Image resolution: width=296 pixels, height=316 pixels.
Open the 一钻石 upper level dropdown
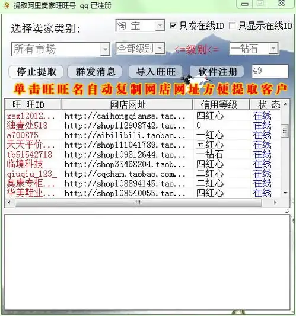coord(273,49)
